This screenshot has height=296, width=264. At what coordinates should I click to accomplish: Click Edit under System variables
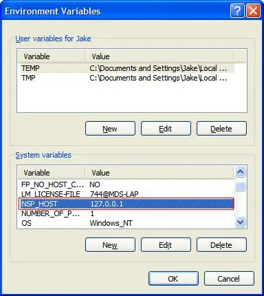(166, 245)
